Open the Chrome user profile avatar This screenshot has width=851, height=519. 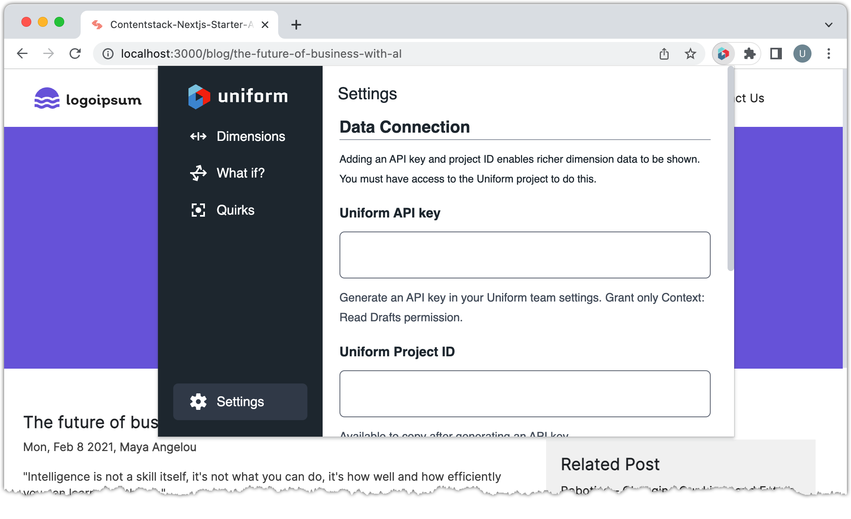802,54
